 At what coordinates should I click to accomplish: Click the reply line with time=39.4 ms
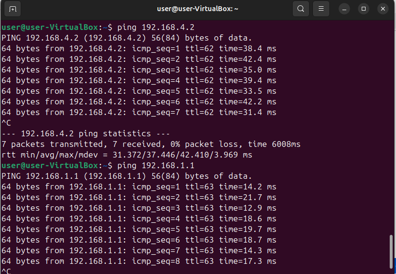139,80
